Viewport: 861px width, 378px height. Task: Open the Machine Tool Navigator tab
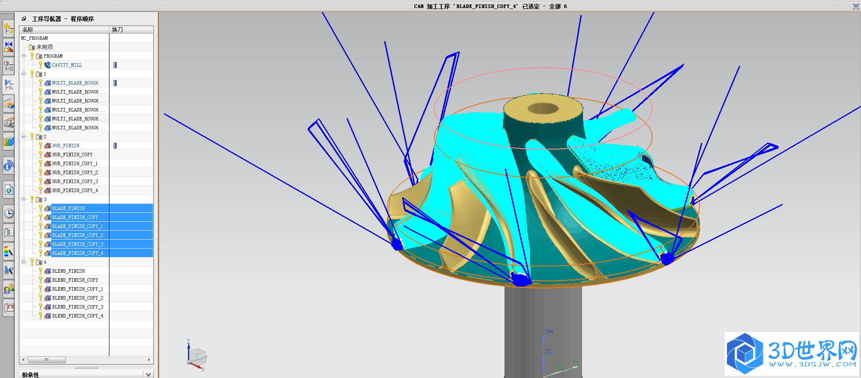pyautogui.click(x=9, y=122)
